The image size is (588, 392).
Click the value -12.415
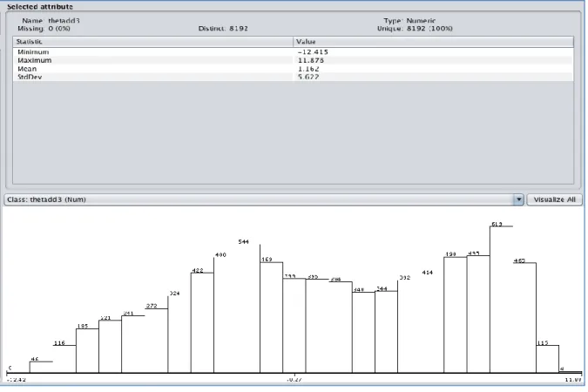313,51
